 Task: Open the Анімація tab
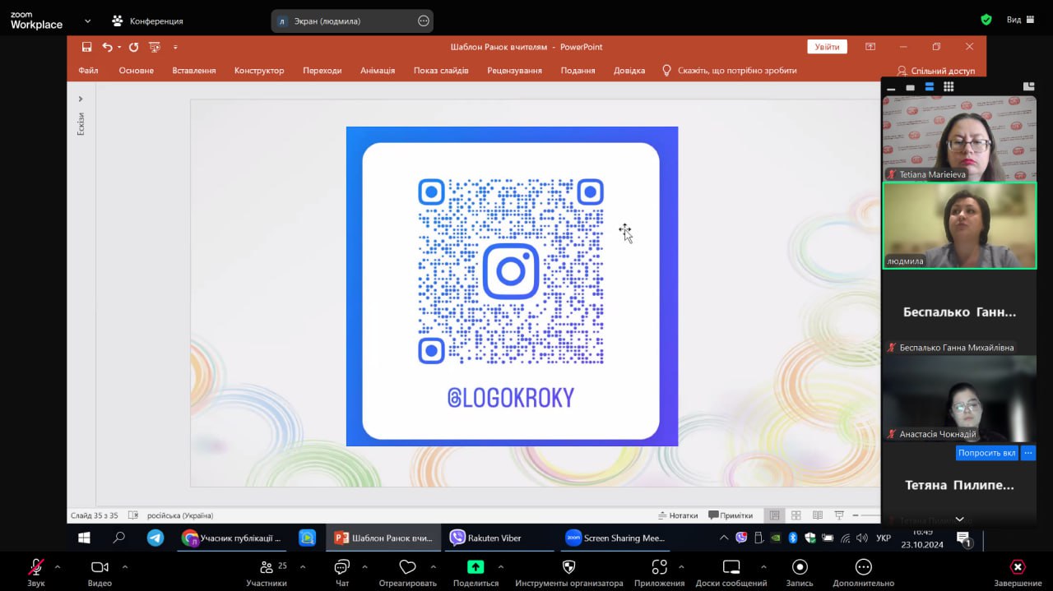pyautogui.click(x=378, y=71)
